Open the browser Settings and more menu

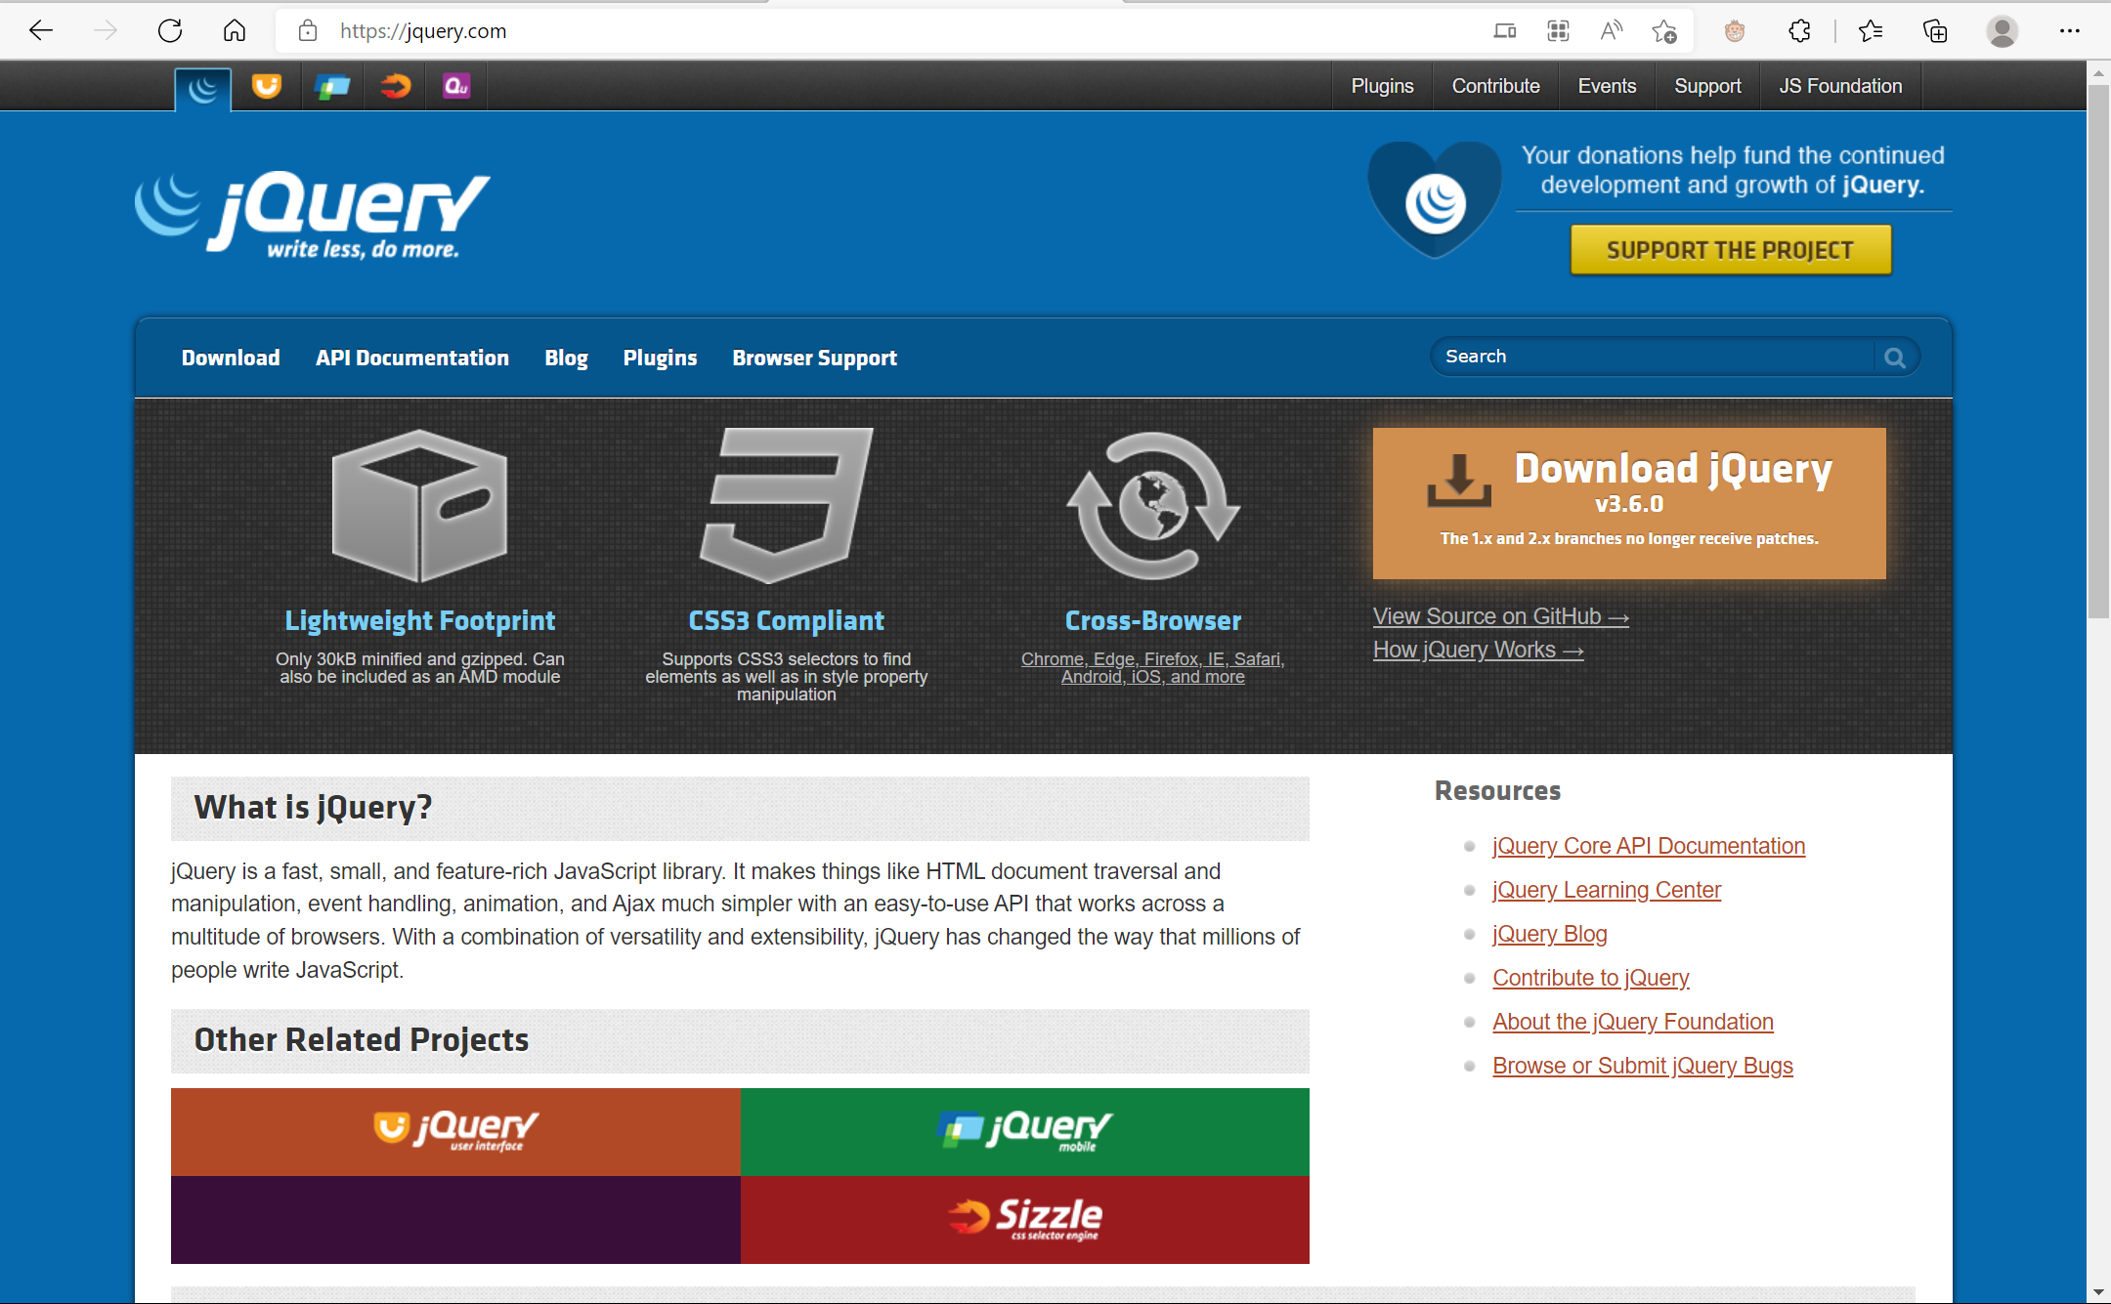pos(2069,31)
